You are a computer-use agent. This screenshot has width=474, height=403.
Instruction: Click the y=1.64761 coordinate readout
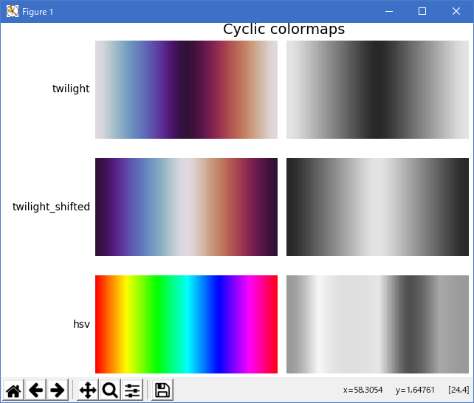pos(415,390)
